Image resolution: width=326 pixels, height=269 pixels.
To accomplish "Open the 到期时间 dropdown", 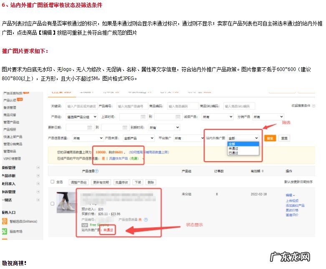I will pos(164,127).
